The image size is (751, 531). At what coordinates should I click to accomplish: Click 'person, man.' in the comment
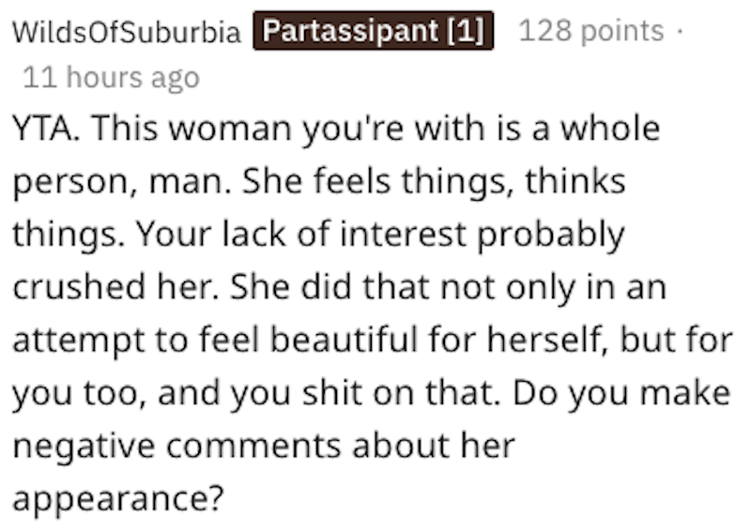(123, 183)
